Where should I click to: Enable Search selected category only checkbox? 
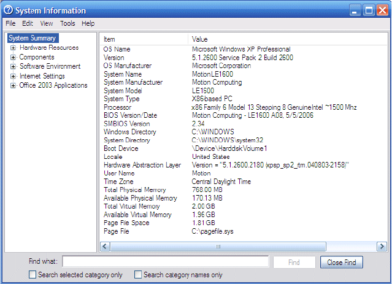(x=33, y=275)
